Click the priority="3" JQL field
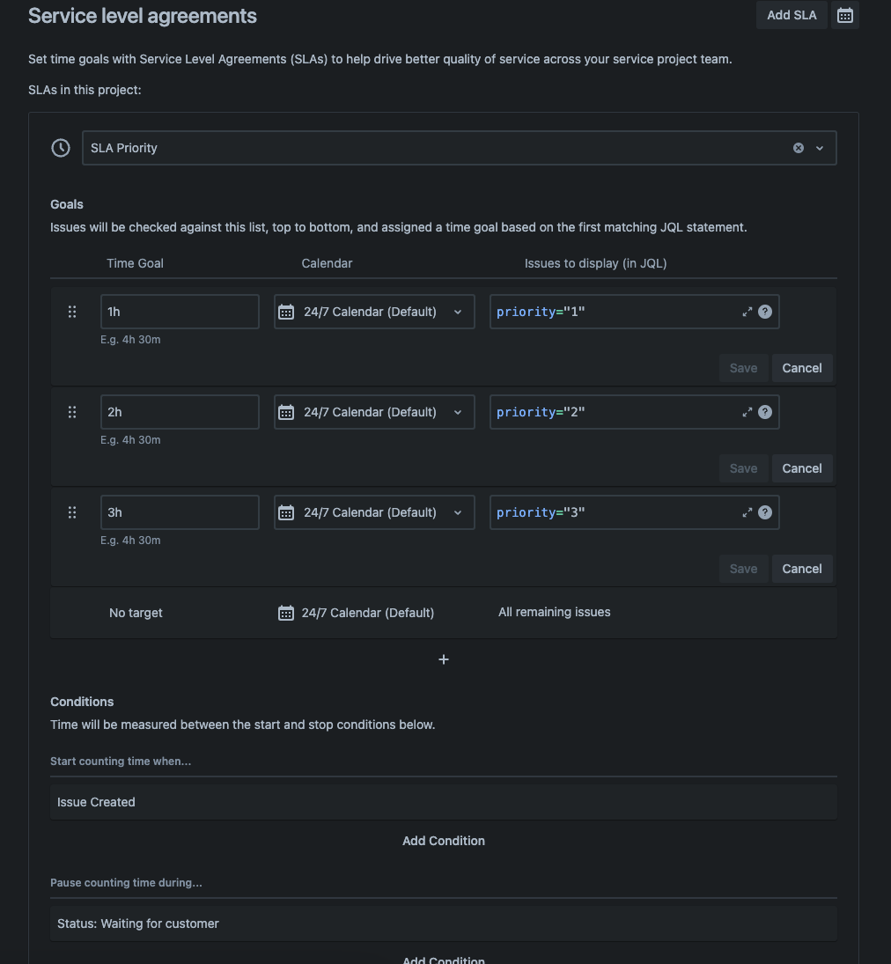 point(616,512)
